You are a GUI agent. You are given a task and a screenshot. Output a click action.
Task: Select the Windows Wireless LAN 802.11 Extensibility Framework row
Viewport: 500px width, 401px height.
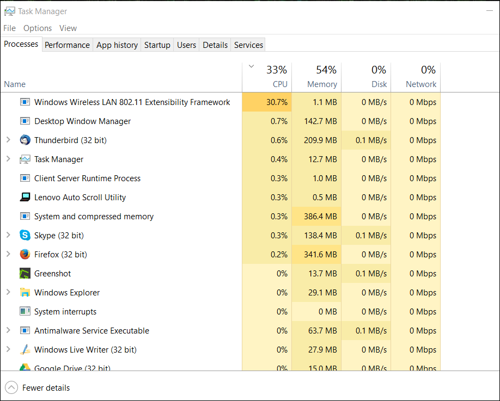[221, 102]
